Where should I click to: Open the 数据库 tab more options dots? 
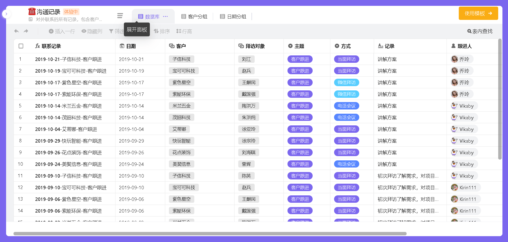pos(165,16)
